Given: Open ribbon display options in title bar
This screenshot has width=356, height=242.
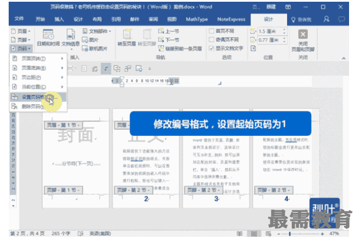Looking at the screenshot, I should (x=288, y=7).
